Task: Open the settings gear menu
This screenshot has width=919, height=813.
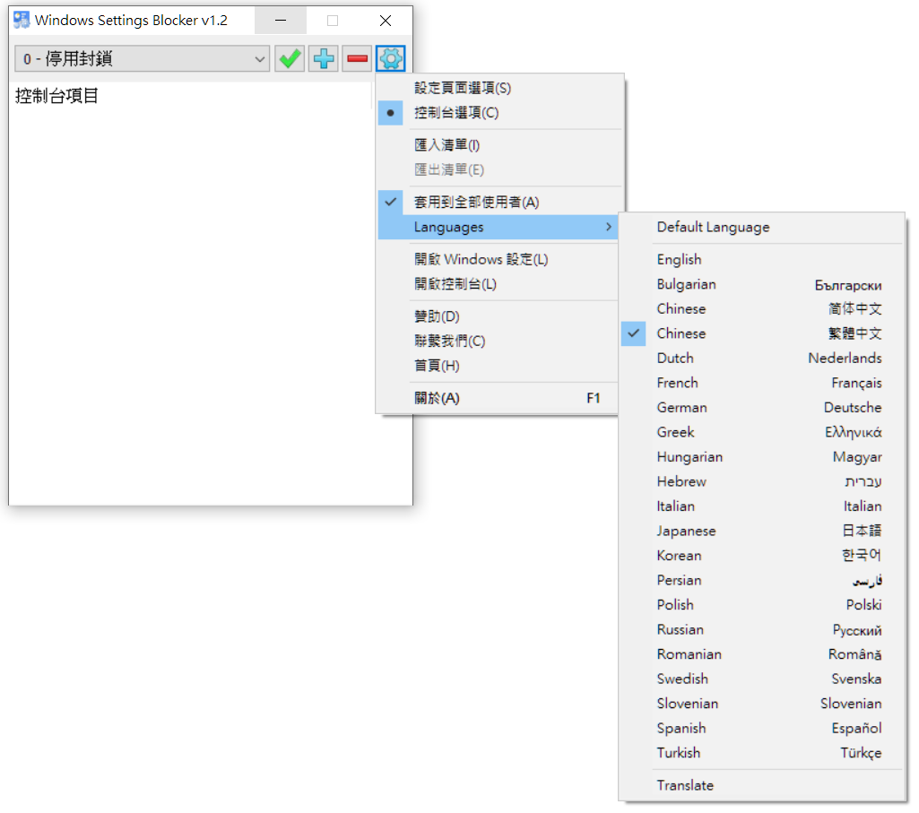Action: point(390,58)
